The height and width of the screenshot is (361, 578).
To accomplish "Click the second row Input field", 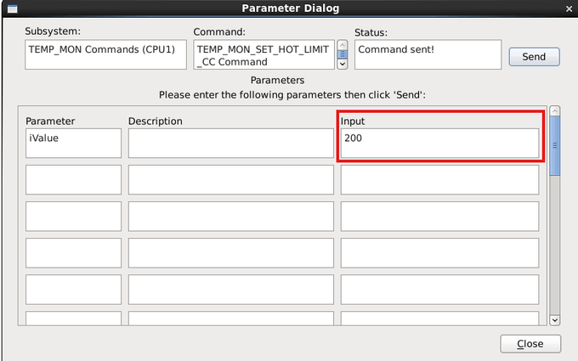I will coord(439,180).
